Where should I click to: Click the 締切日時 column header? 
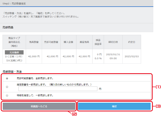[x=113, y=42]
